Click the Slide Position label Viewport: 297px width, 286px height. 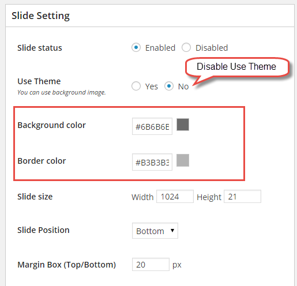tap(43, 230)
